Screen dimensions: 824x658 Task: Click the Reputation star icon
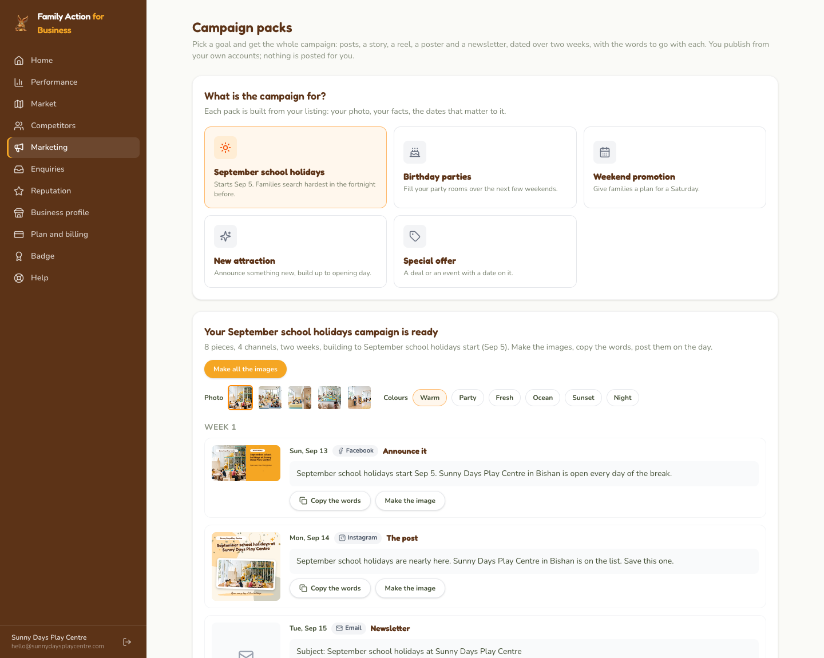tap(19, 191)
